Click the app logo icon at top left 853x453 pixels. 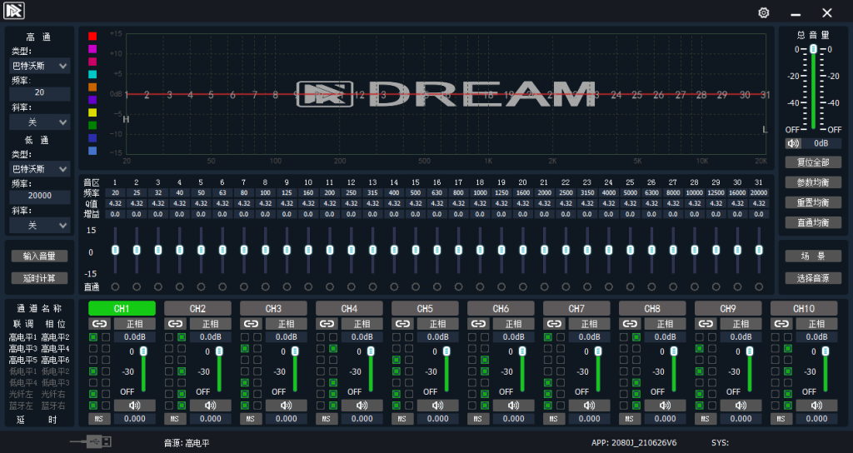point(14,11)
